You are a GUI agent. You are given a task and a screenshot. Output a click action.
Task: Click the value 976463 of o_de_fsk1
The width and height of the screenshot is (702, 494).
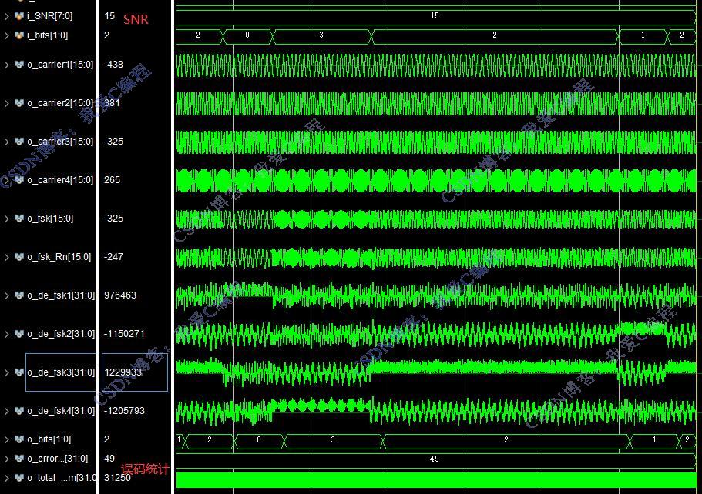point(120,295)
